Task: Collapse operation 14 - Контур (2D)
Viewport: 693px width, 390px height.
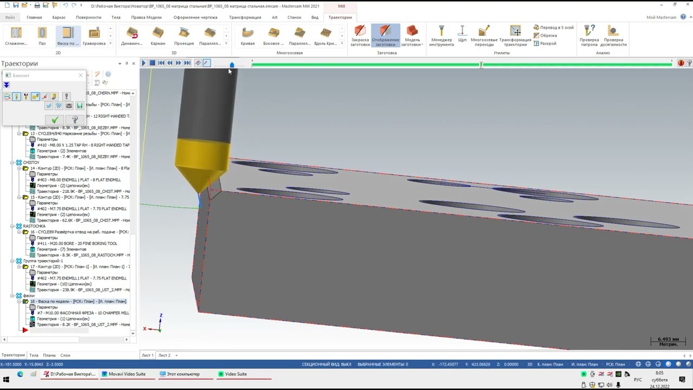Action: (x=19, y=168)
